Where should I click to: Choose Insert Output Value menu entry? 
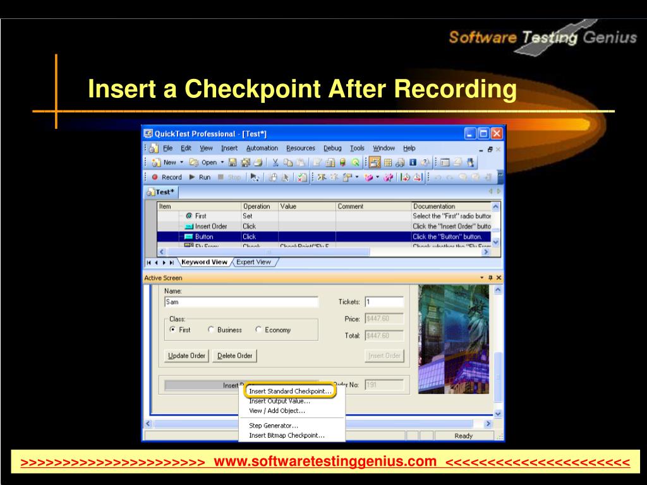pyautogui.click(x=279, y=401)
